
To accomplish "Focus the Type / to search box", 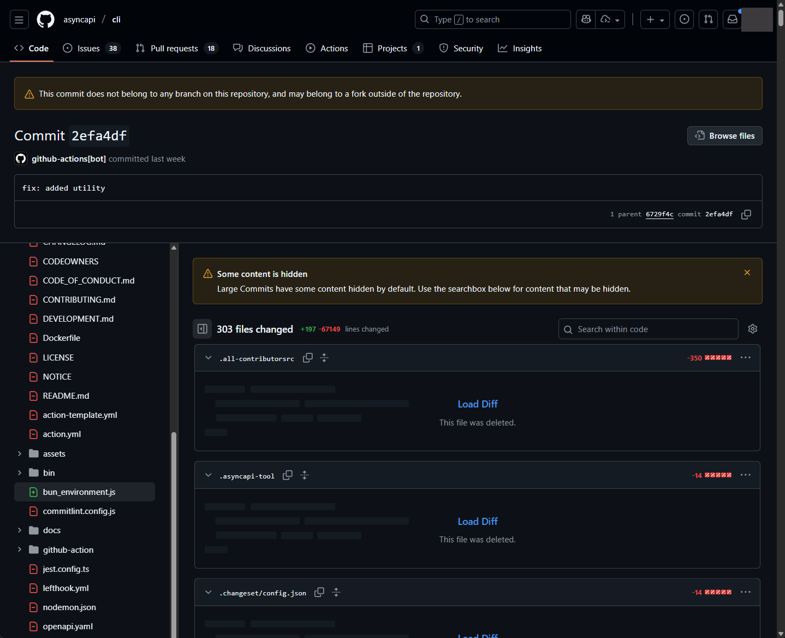I will pos(493,20).
